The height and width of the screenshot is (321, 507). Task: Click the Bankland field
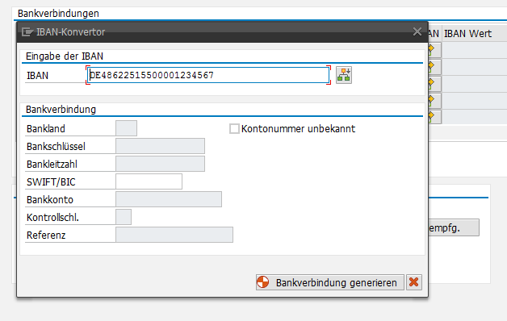[126, 128]
